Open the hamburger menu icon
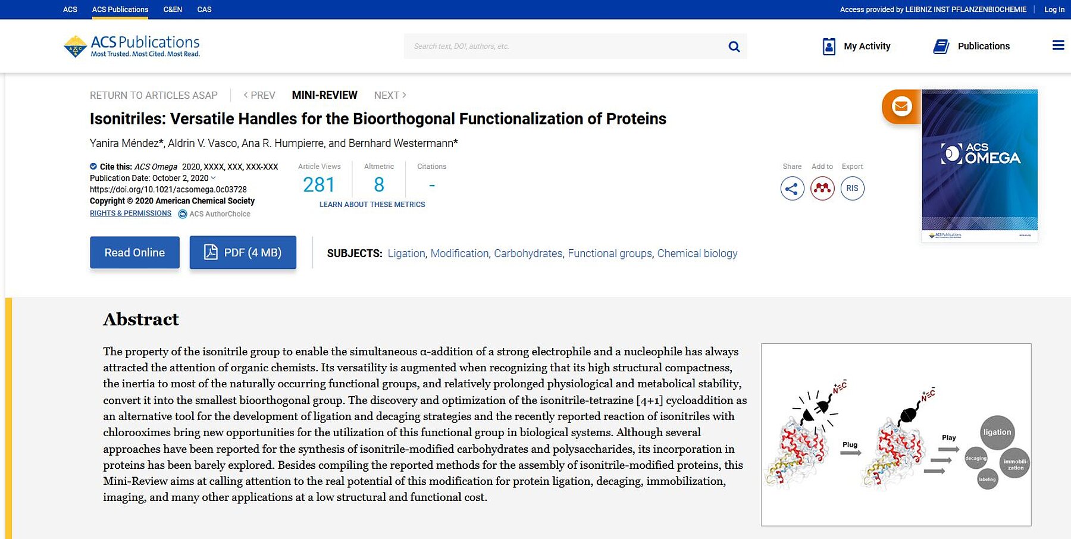Viewport: 1071px width, 539px height. [x=1058, y=45]
